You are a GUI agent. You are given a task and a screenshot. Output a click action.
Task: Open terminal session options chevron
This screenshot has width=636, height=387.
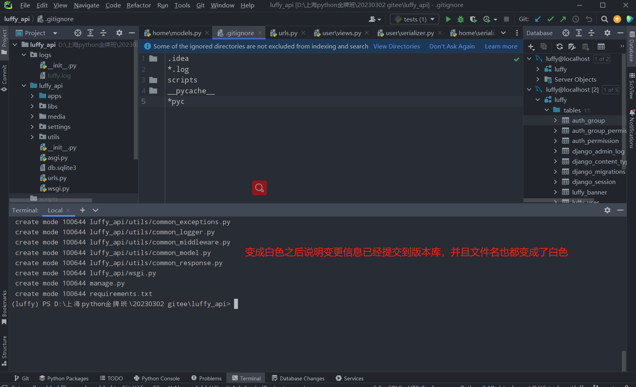click(95, 210)
